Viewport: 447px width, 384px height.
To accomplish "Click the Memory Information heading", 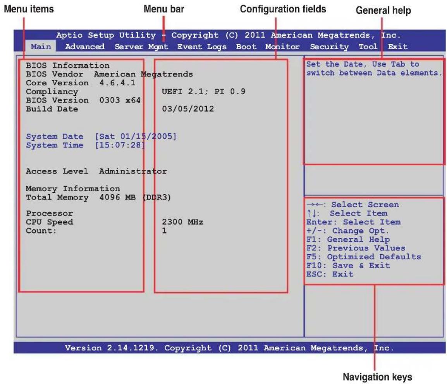I will 73,189.
